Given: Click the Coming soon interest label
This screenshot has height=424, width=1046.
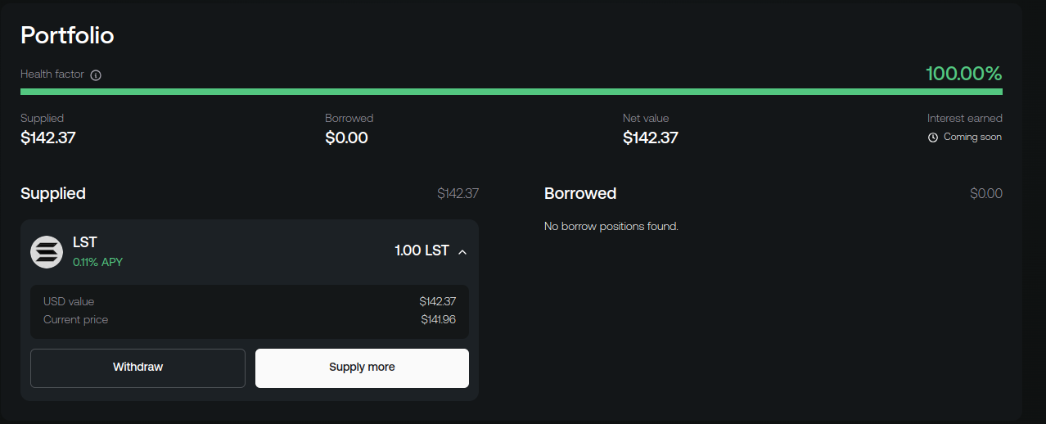Looking at the screenshot, I should (972, 138).
